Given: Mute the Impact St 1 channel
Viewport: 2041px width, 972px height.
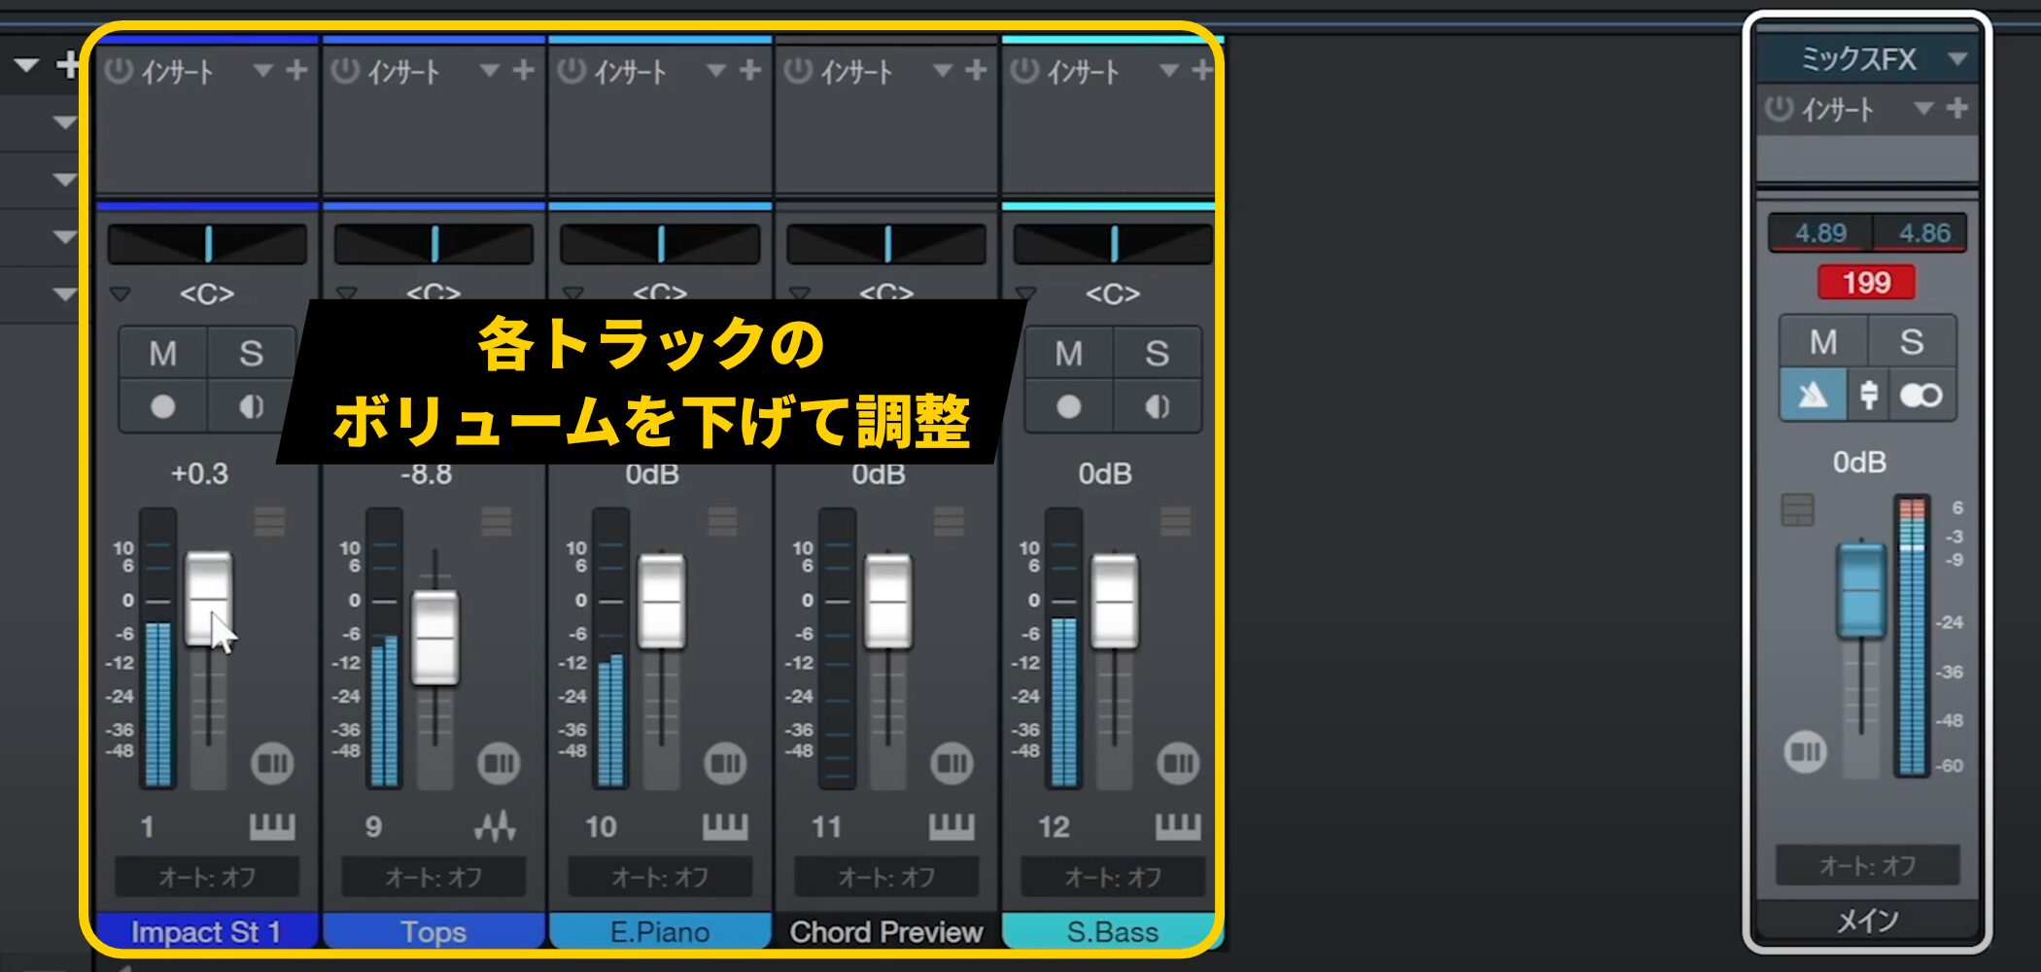Looking at the screenshot, I should pyautogui.click(x=162, y=353).
